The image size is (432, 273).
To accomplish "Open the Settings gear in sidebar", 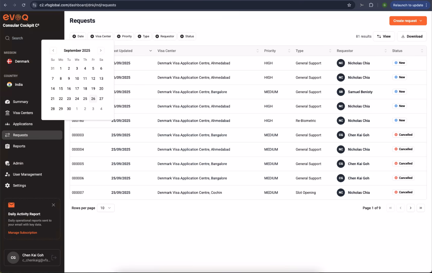I will (8, 186).
